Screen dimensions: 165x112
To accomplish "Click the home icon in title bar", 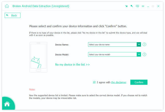I will pyautogui.click(x=7, y=6).
